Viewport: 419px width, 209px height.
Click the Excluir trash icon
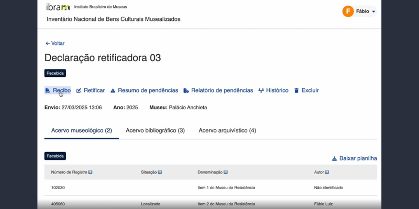point(296,90)
